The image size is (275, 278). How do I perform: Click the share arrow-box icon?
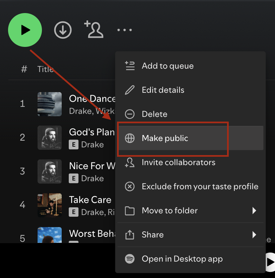click(x=130, y=234)
